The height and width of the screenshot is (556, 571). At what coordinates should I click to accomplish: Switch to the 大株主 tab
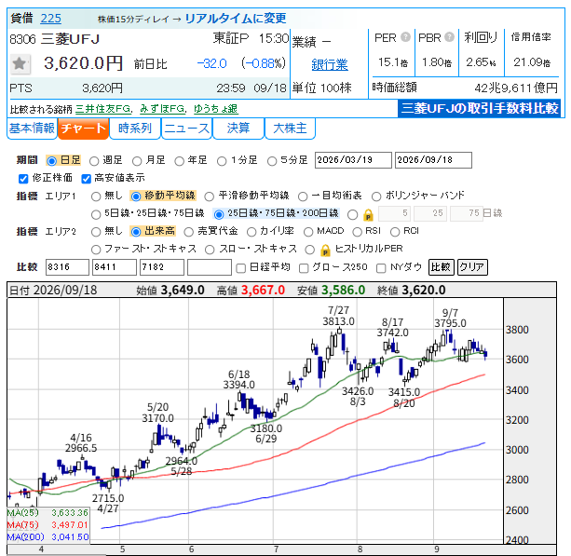[x=290, y=129]
